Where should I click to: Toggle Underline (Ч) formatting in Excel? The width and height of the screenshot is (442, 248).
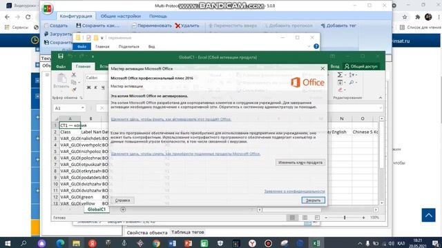point(103,87)
